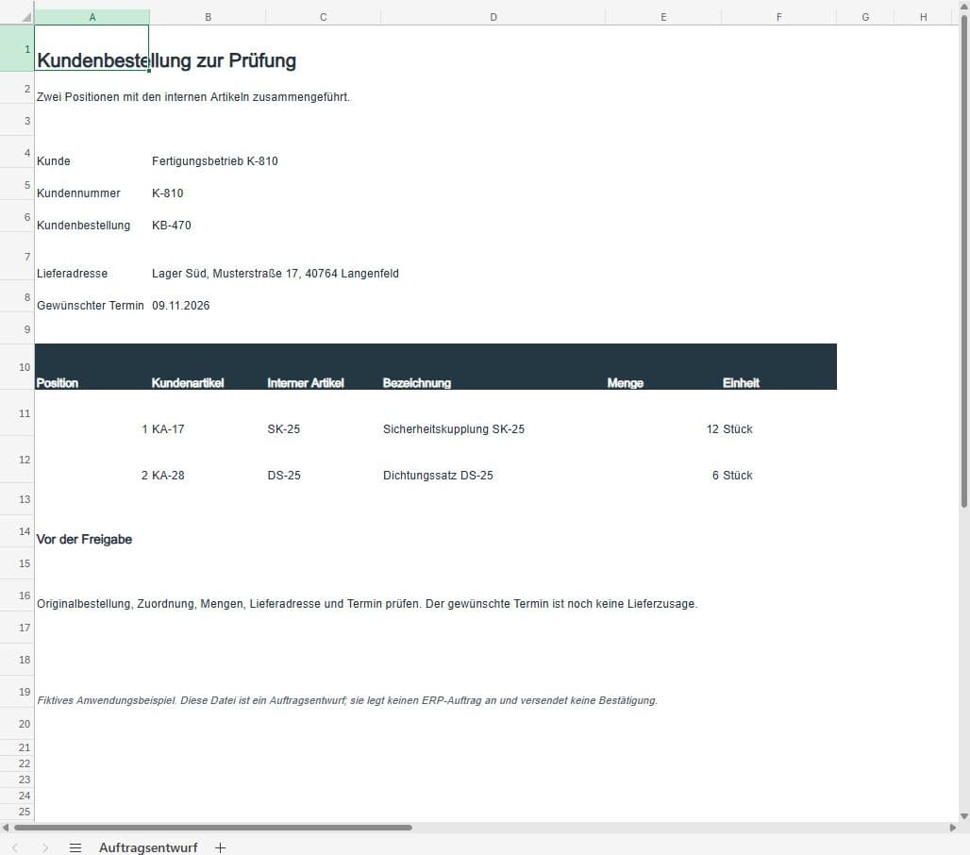Click the date cell '09.11.2026'
970x855 pixels.
(180, 306)
